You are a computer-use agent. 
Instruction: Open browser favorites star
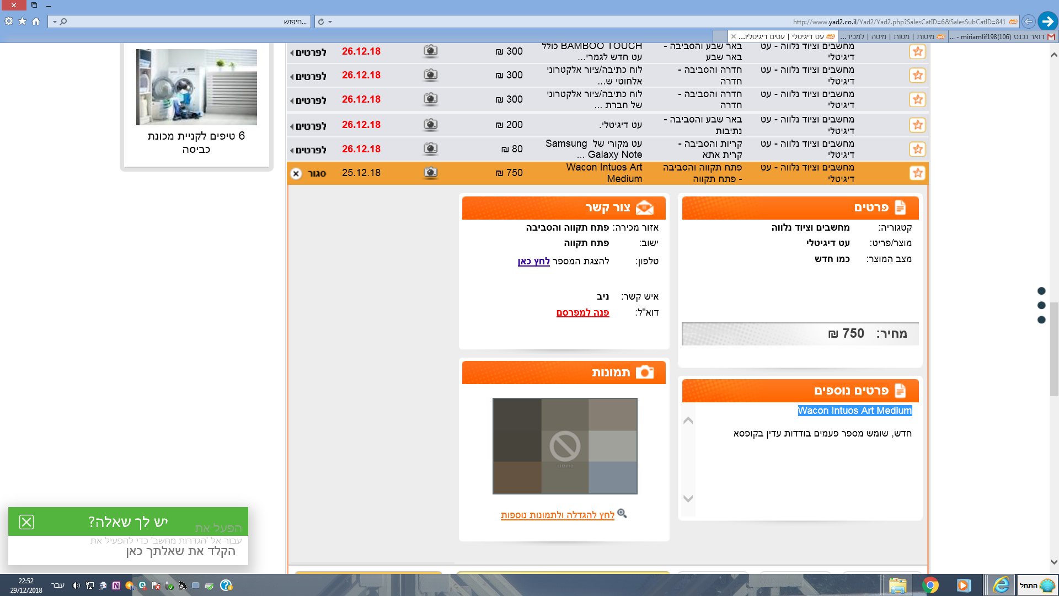point(22,22)
